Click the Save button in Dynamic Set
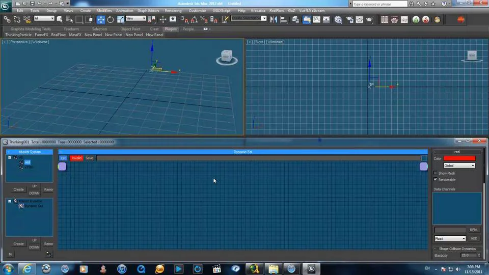489x275 pixels. tap(89, 158)
